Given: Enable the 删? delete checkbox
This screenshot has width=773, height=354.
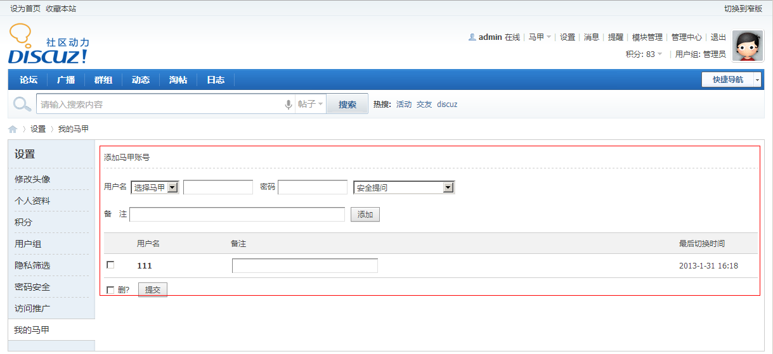Looking at the screenshot, I should point(111,290).
